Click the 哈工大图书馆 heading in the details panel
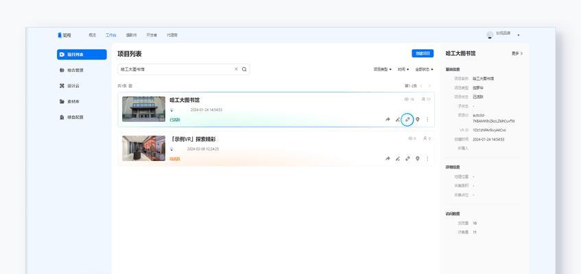This screenshot has width=581, height=274. pyautogui.click(x=460, y=53)
